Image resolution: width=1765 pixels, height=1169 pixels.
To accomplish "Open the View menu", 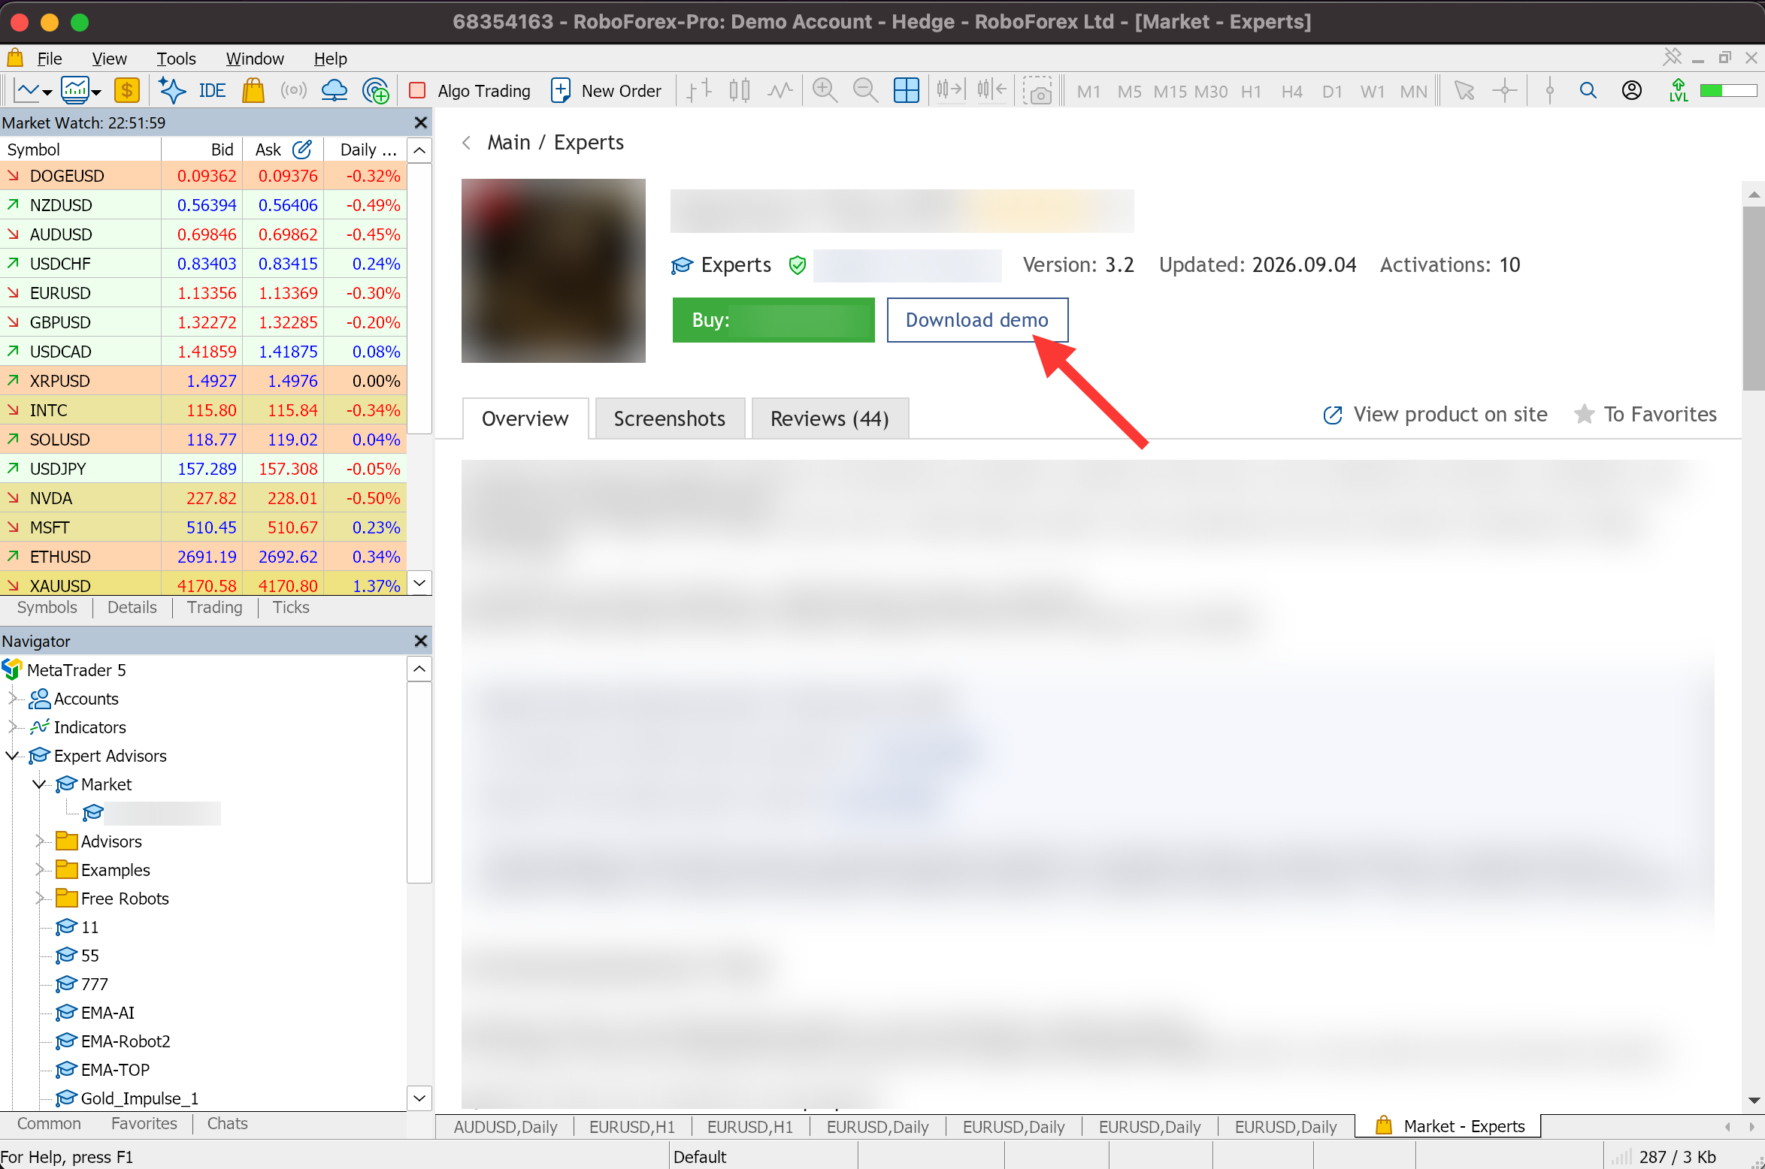I will pos(110,59).
